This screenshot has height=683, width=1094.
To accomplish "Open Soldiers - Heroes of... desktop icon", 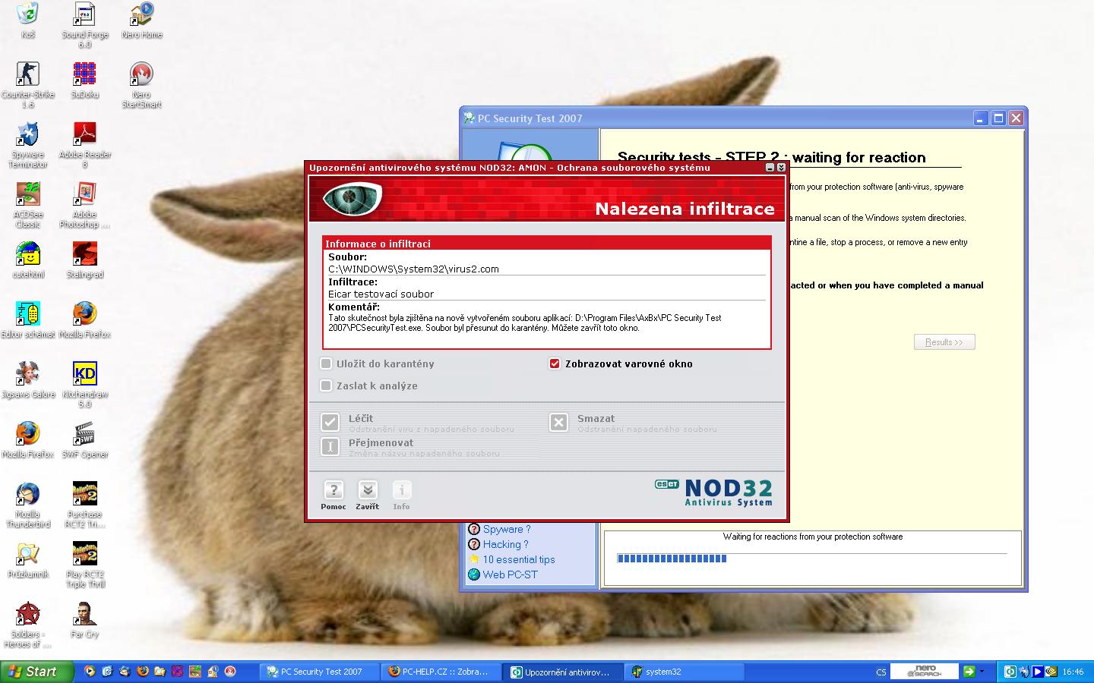I will pyautogui.click(x=28, y=625).
